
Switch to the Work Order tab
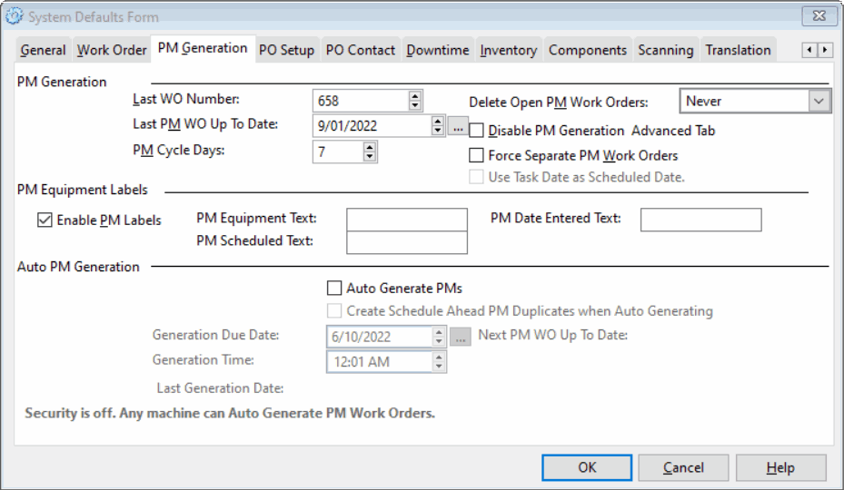[112, 50]
